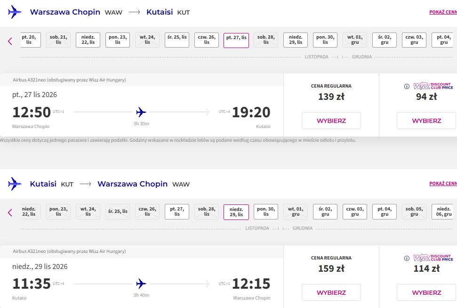Screen dimensions: 457x308
Task: Choose regular price 139 zł with Wybierz
Action: tap(331, 121)
